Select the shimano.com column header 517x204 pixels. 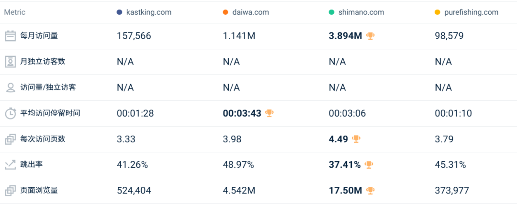coord(361,12)
